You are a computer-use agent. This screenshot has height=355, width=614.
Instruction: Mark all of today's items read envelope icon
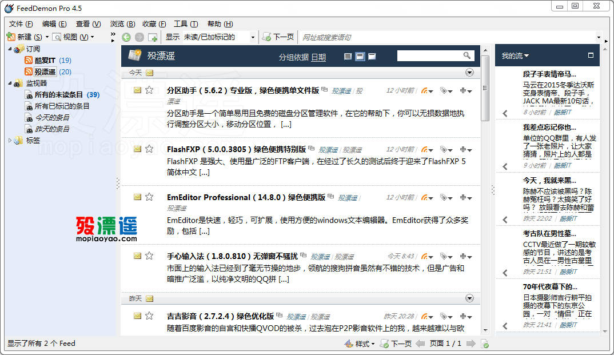pos(150,73)
